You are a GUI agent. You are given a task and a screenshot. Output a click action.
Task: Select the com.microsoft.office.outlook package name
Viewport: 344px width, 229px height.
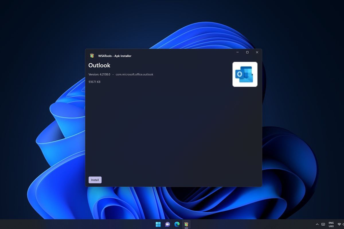click(134, 75)
